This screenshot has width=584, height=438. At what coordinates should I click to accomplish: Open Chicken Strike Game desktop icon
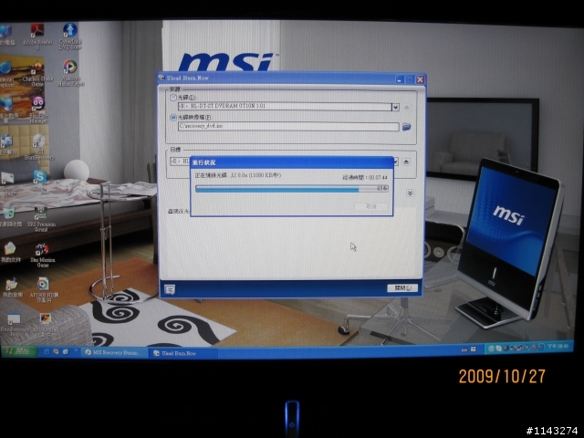pos(37,74)
